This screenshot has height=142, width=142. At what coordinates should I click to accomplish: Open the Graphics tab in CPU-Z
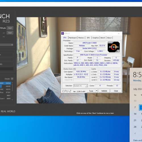(96, 38)
